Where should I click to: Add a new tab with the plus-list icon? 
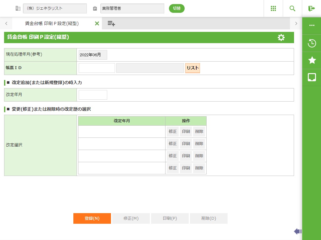coord(111,23)
